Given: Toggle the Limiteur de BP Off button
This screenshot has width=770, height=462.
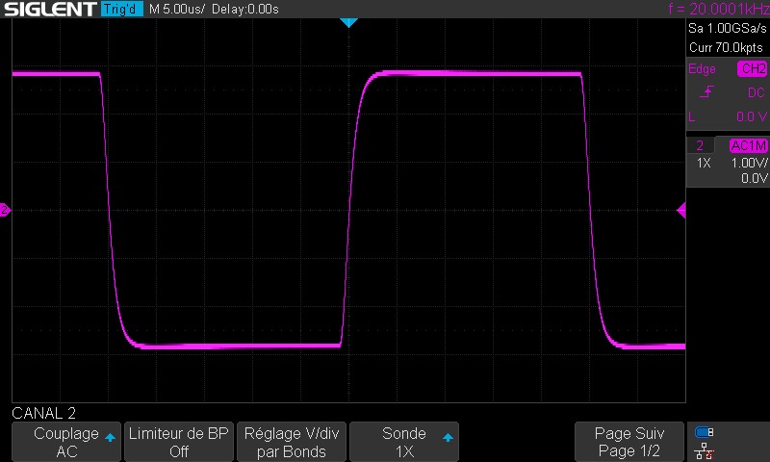Looking at the screenshot, I should pos(179,442).
